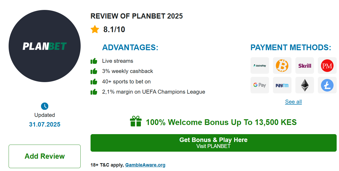
Task: Select the Ethereum payment icon
Action: coord(305,85)
